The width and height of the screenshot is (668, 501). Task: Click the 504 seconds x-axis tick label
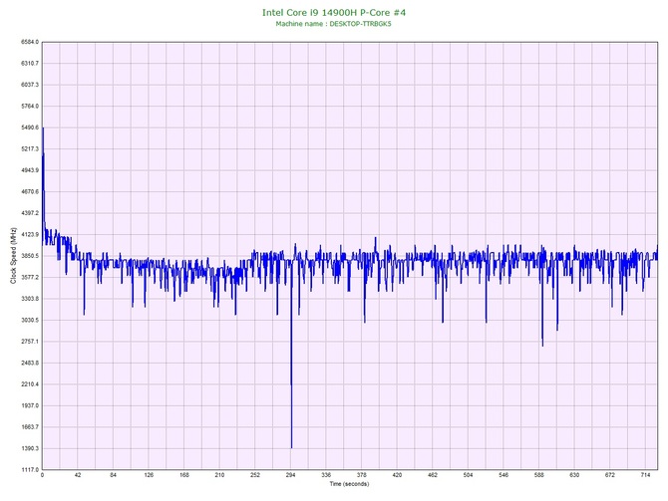[x=468, y=475]
